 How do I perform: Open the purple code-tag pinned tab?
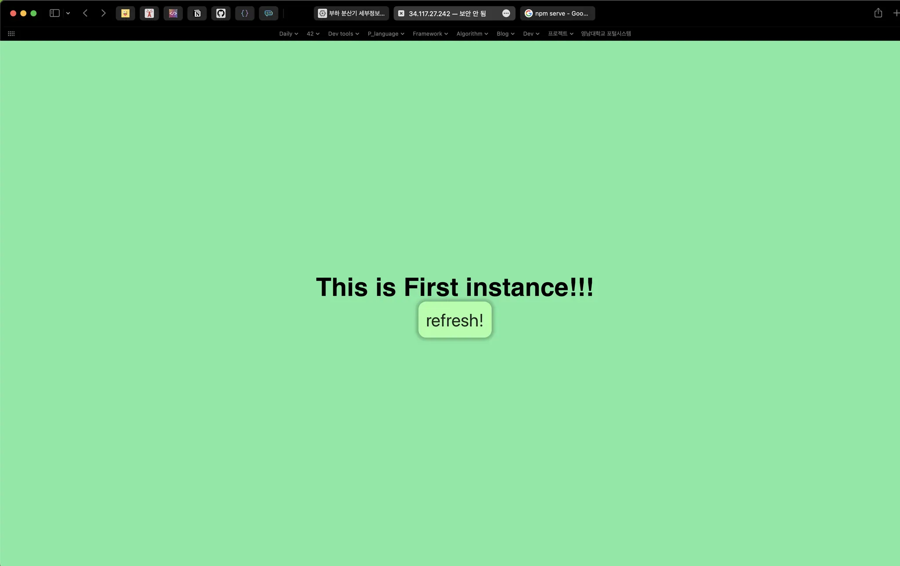click(173, 13)
